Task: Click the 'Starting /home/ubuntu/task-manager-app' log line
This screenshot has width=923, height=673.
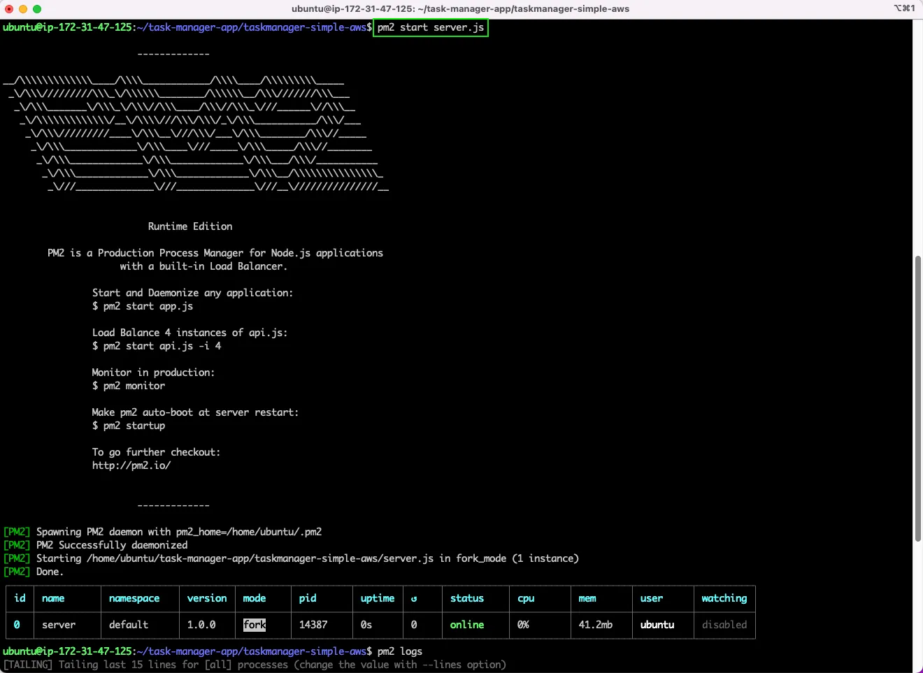Action: 292,558
